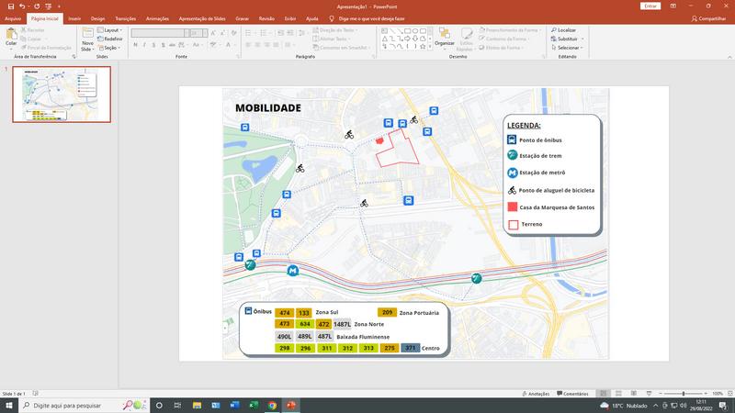Adjust the zoom slider handle
This screenshot has height=413, width=735.
pos(684,394)
